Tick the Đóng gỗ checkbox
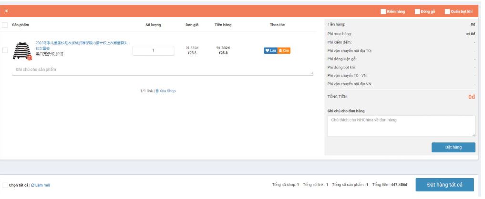 pos(417,11)
